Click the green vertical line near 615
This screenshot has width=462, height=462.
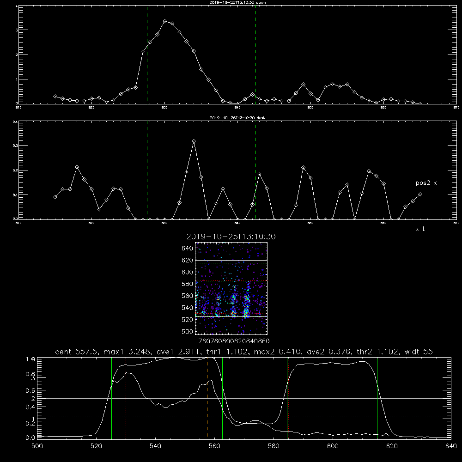[x=377, y=398]
